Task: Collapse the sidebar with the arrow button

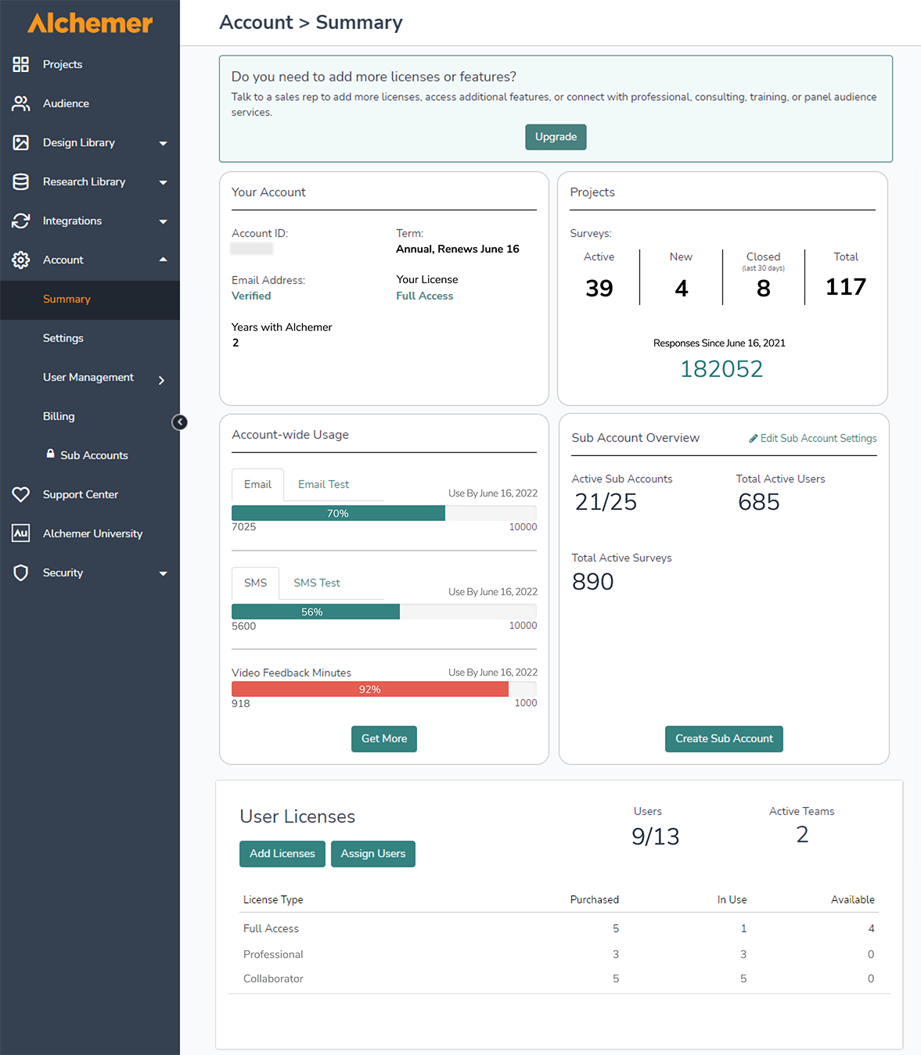Action: (179, 422)
